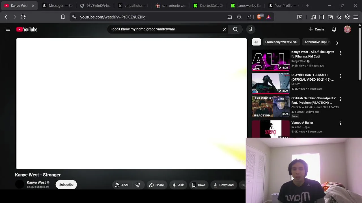Viewport: 362px width, 203px height.
Task: Save the video to a playlist
Action: coord(198,185)
